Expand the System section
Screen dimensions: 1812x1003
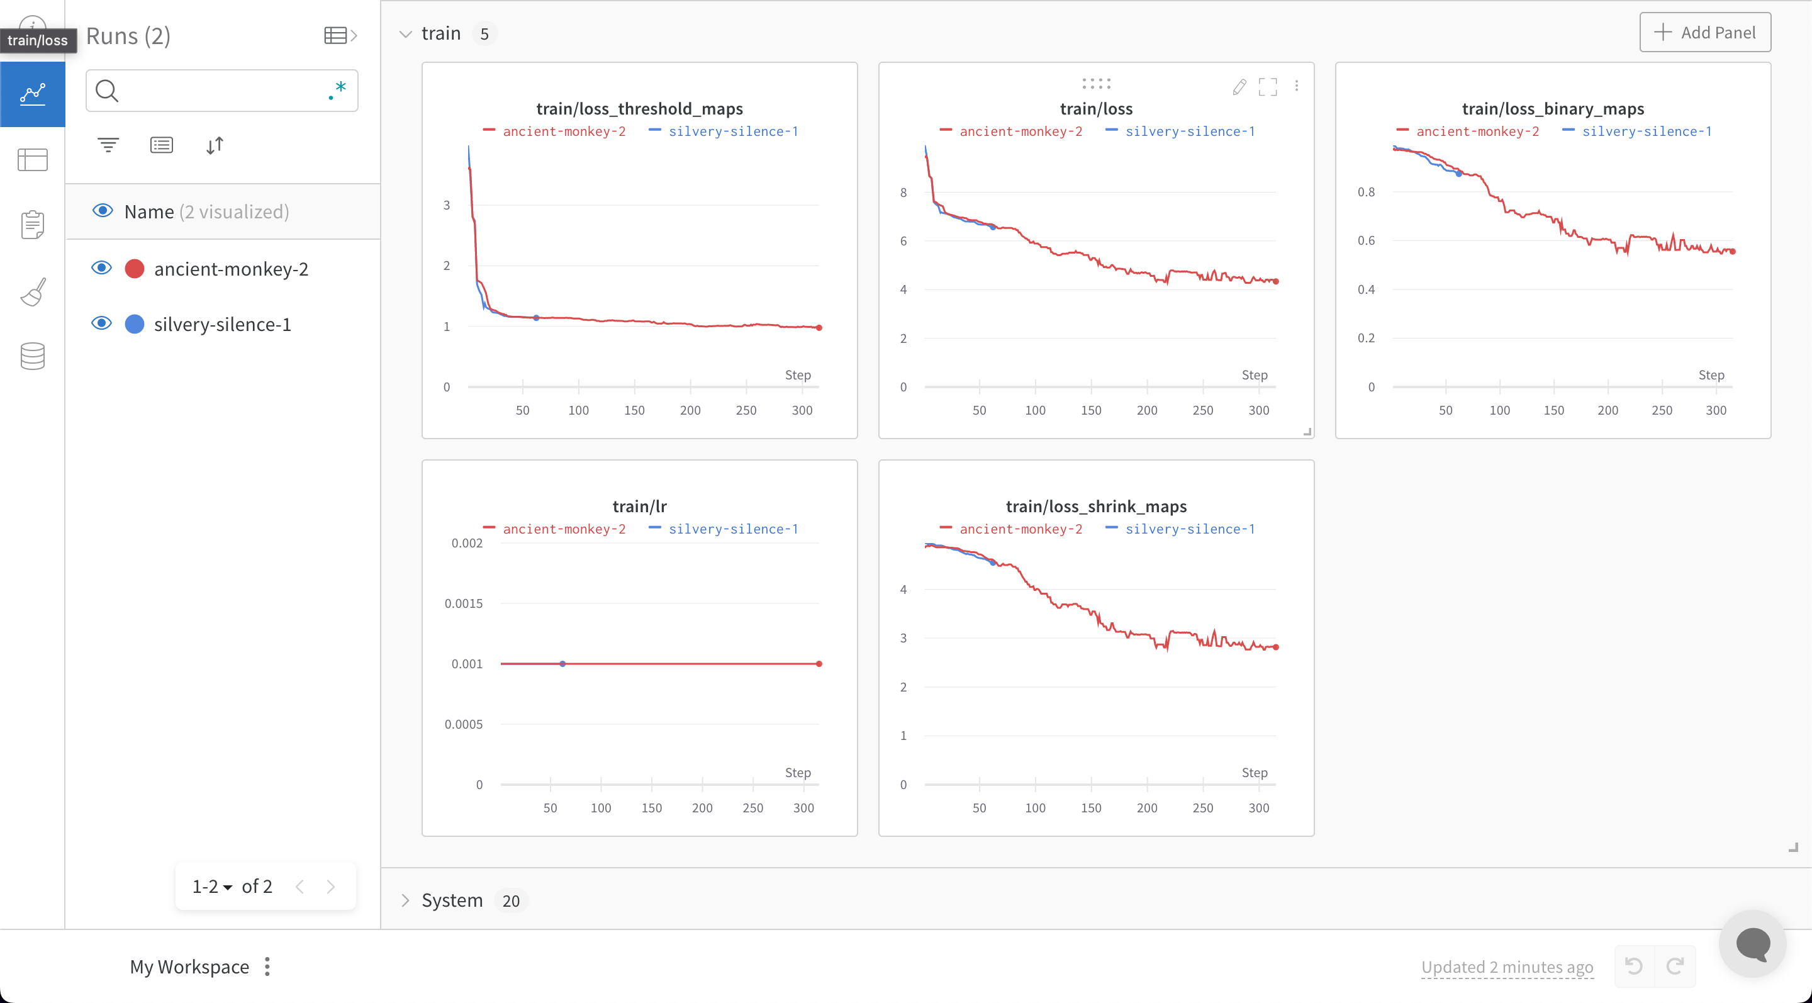(x=405, y=900)
